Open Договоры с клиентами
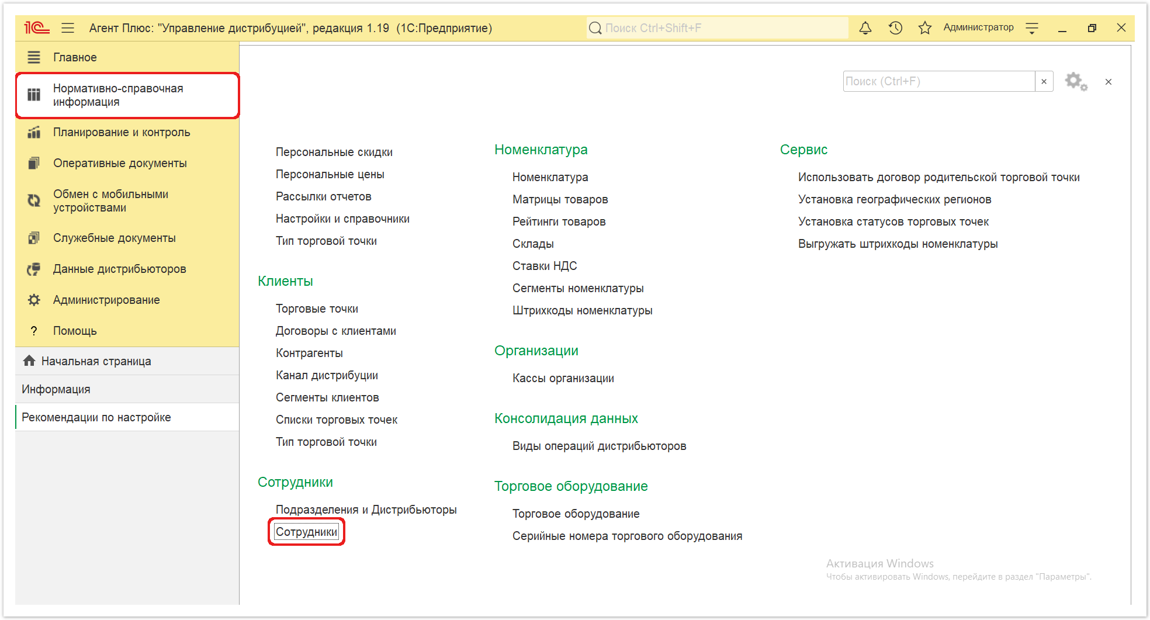The width and height of the screenshot is (1150, 620). (x=336, y=331)
